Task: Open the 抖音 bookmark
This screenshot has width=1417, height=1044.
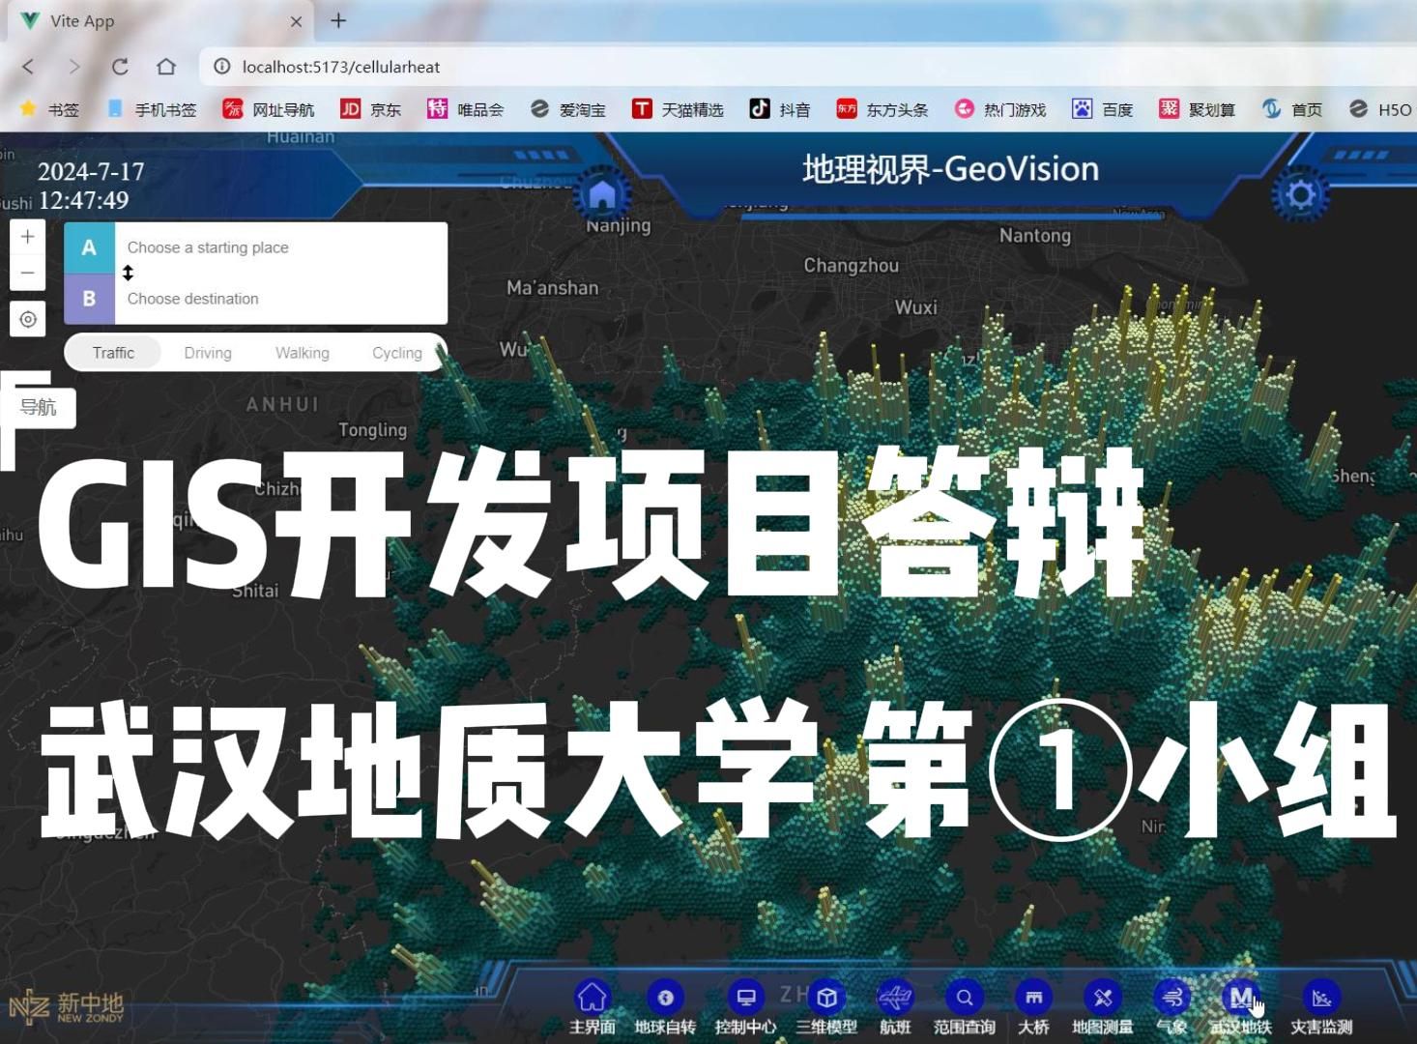Action: click(x=780, y=109)
